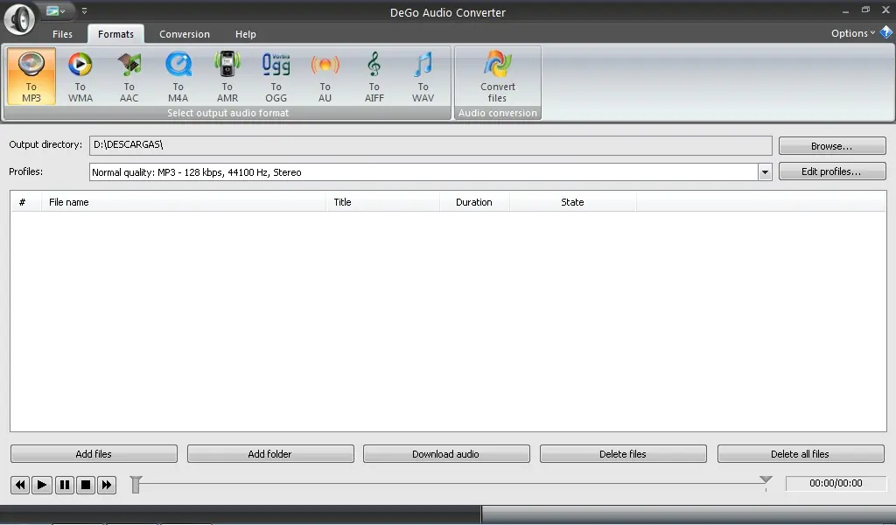Sort by State column header
Screen dimensions: 896x525
[x=572, y=202]
